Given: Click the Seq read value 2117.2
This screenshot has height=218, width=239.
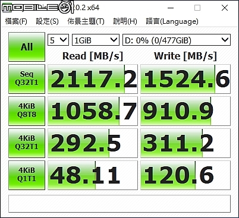Looking at the screenshot, I should [x=93, y=79].
